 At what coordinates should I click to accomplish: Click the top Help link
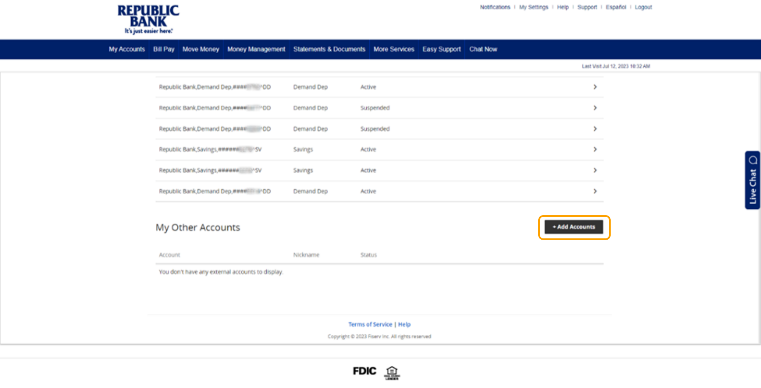click(x=563, y=7)
